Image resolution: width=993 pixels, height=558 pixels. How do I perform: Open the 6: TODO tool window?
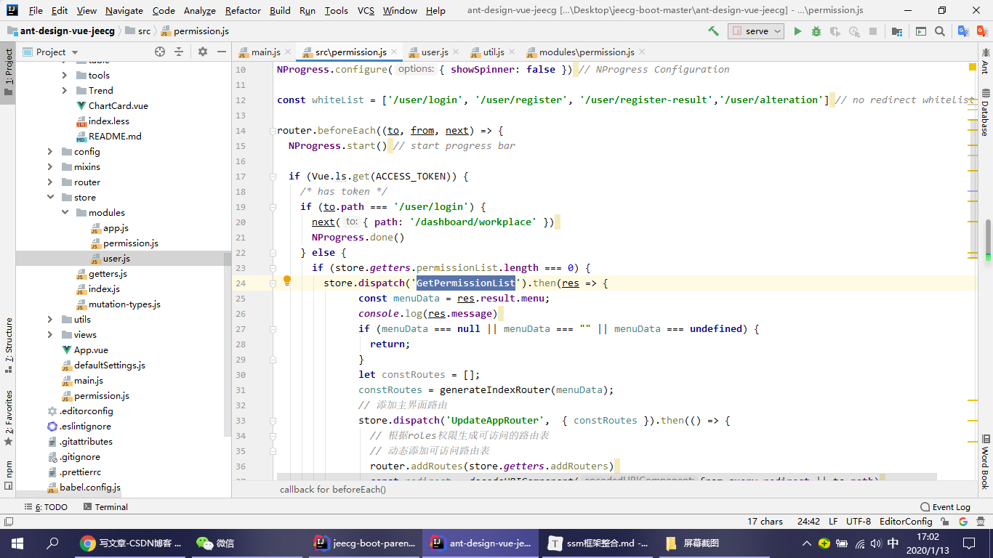[x=46, y=506]
